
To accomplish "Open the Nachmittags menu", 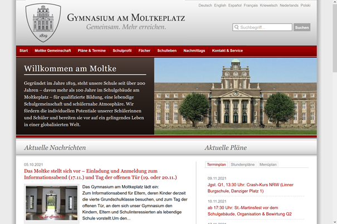I will 194,51.
